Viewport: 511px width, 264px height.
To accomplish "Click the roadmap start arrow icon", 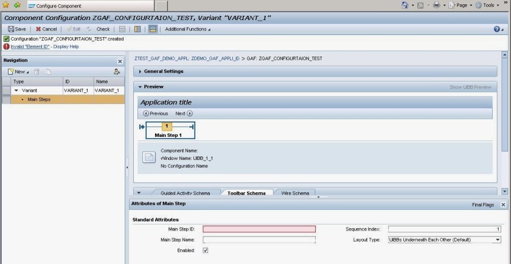I will click(142, 127).
